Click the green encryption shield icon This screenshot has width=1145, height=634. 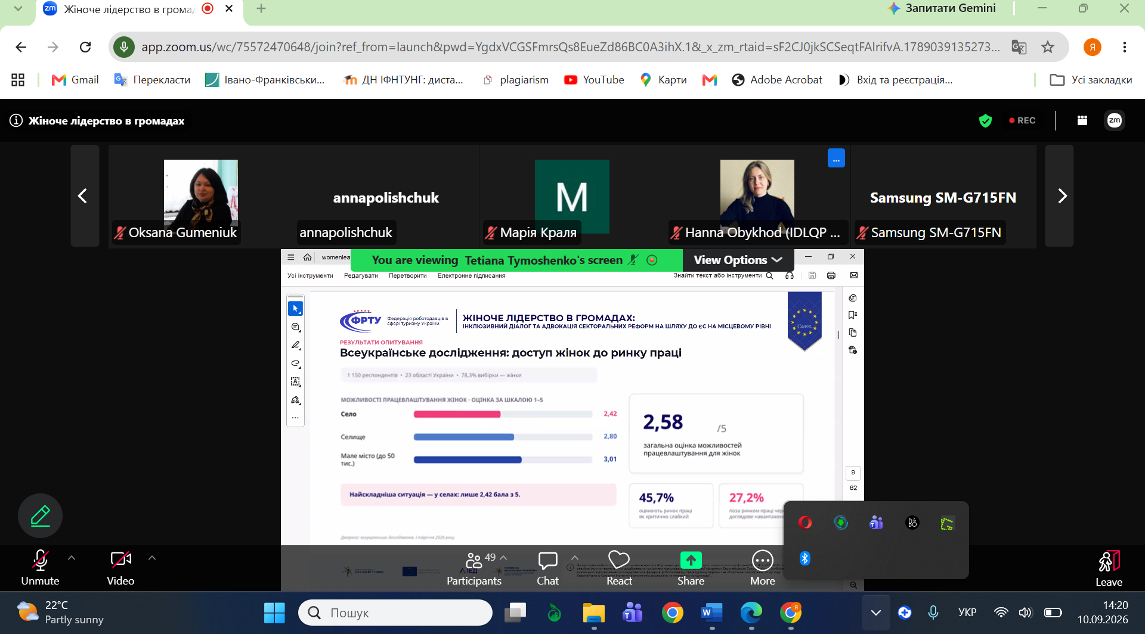pos(985,120)
